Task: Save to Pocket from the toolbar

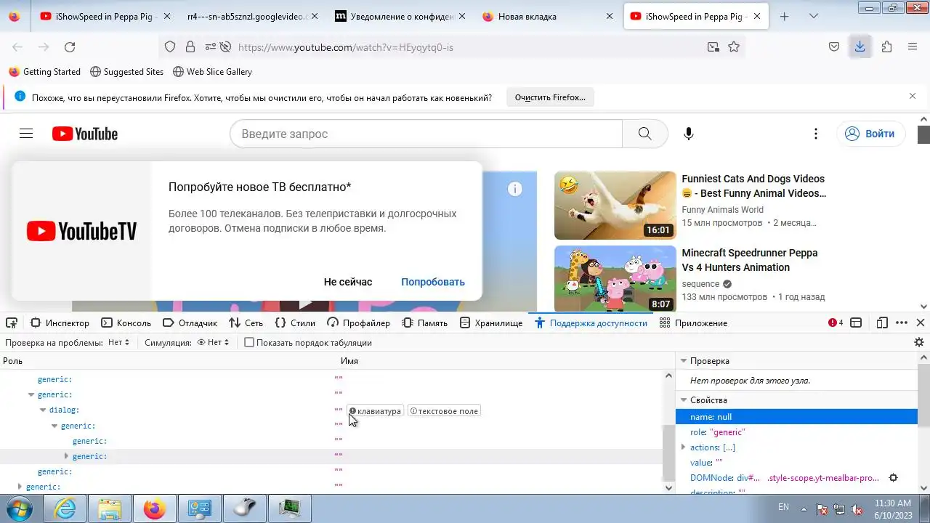Action: click(x=834, y=47)
